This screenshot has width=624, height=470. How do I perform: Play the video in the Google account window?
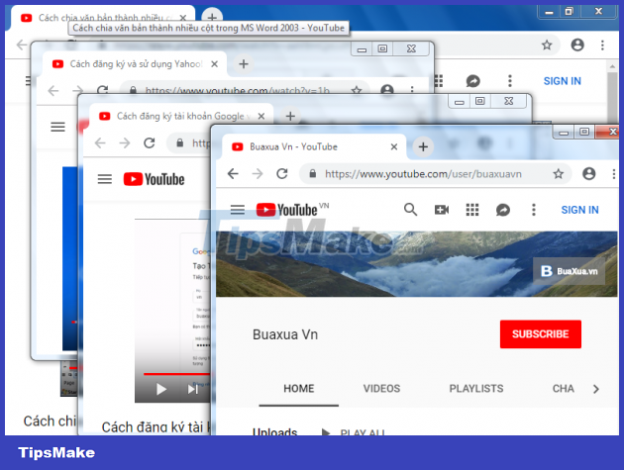[161, 389]
